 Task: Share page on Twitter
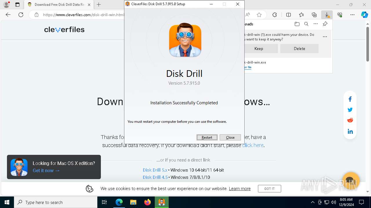click(x=350, y=110)
